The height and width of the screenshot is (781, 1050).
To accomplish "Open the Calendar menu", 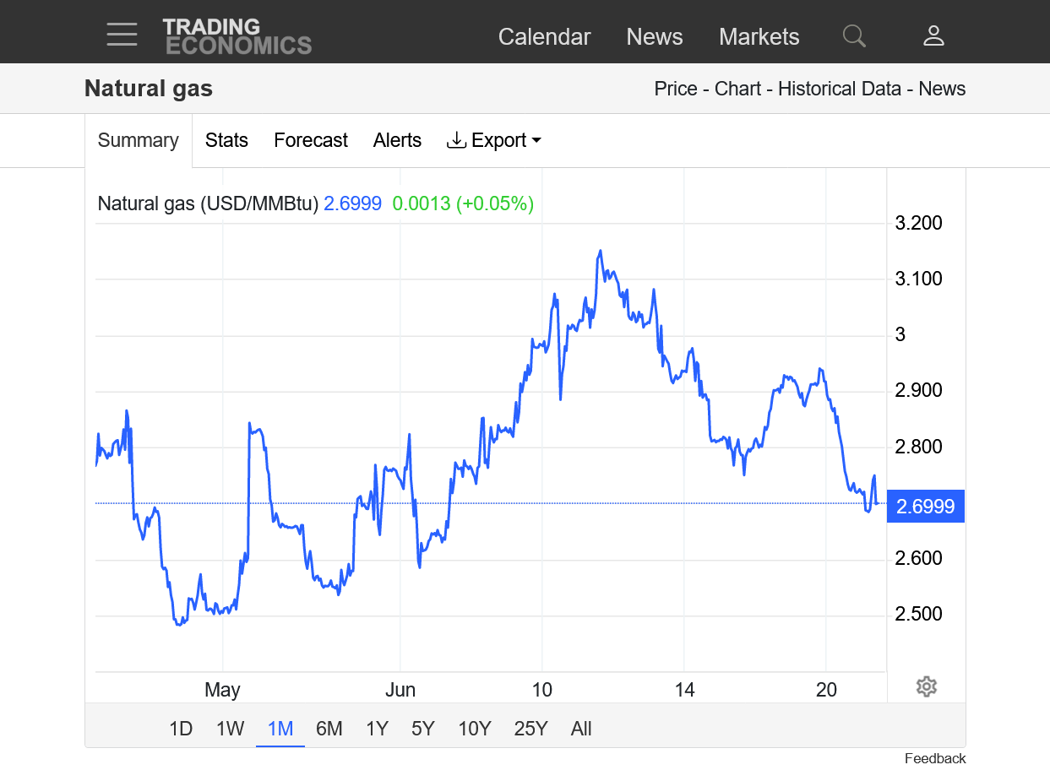I will (x=545, y=37).
